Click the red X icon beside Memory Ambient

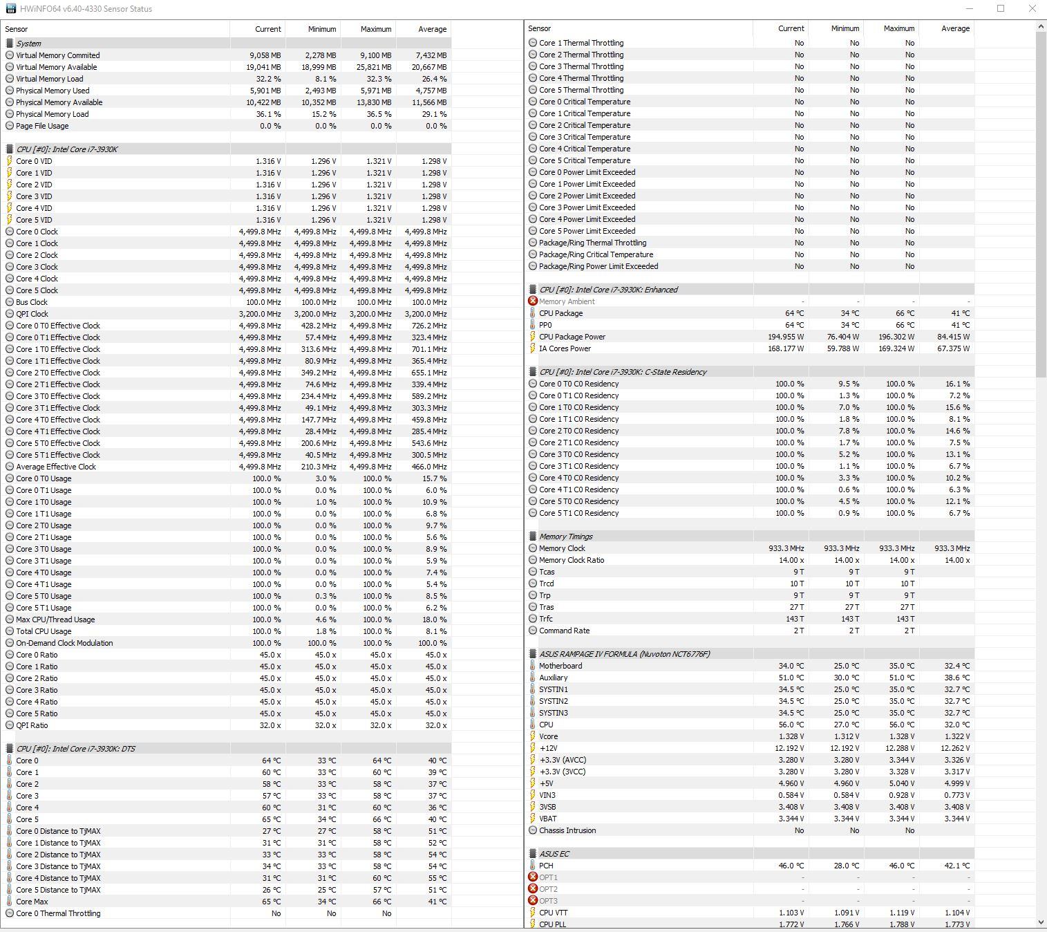coord(533,301)
